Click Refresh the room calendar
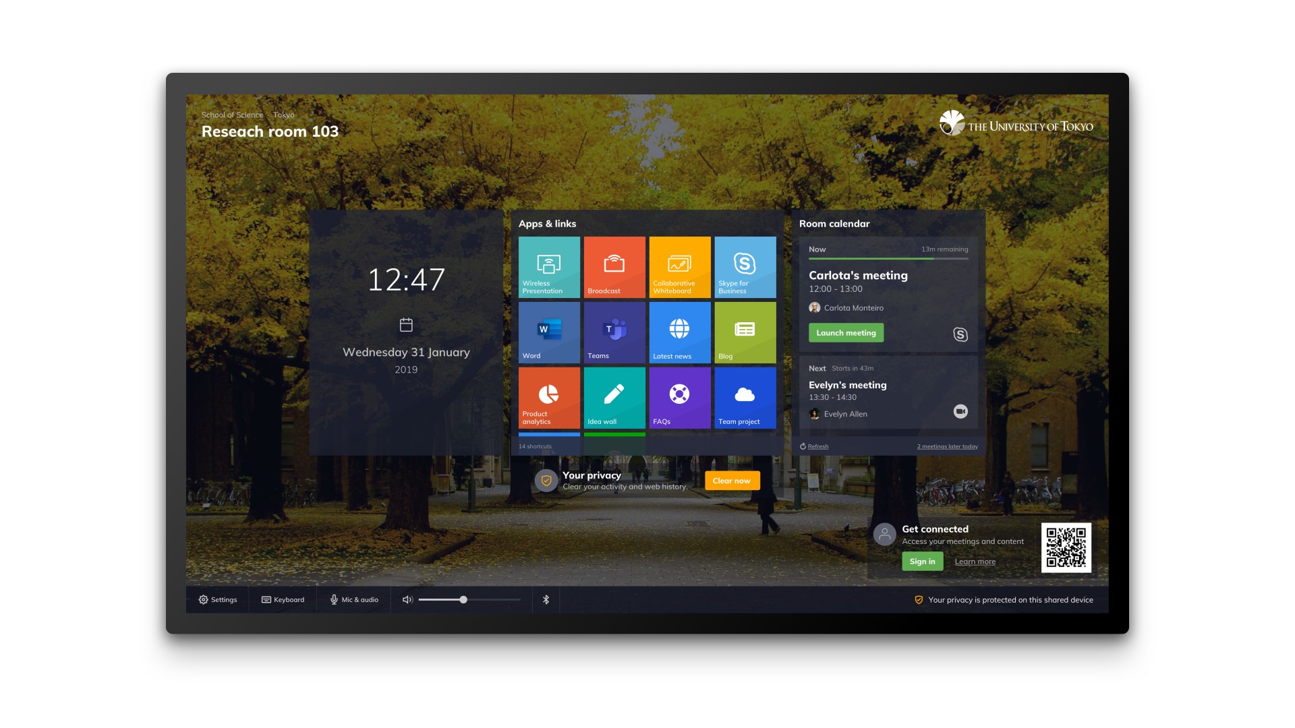The height and width of the screenshot is (728, 1295). (815, 446)
